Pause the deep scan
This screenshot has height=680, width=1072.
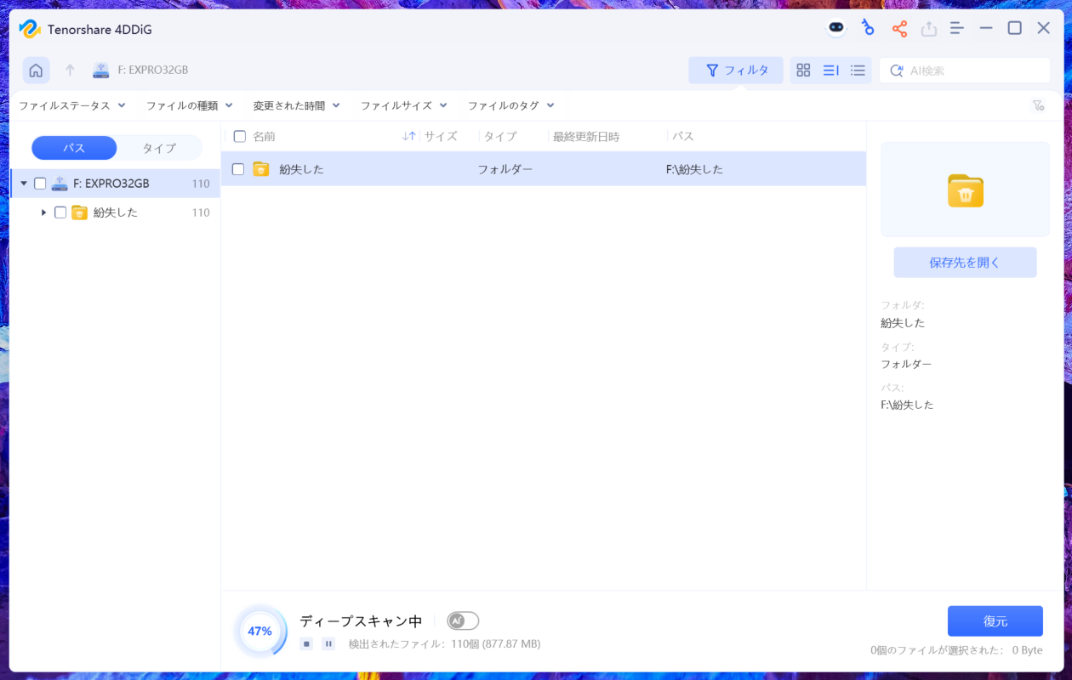(x=328, y=644)
